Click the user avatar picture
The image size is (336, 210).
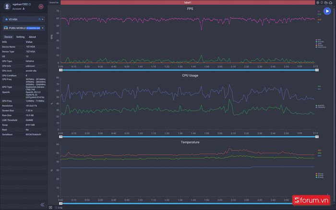[x=6, y=6]
